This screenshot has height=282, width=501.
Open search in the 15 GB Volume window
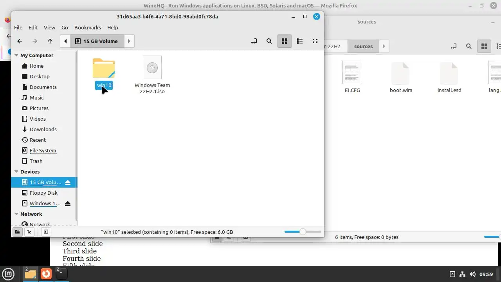(x=269, y=41)
